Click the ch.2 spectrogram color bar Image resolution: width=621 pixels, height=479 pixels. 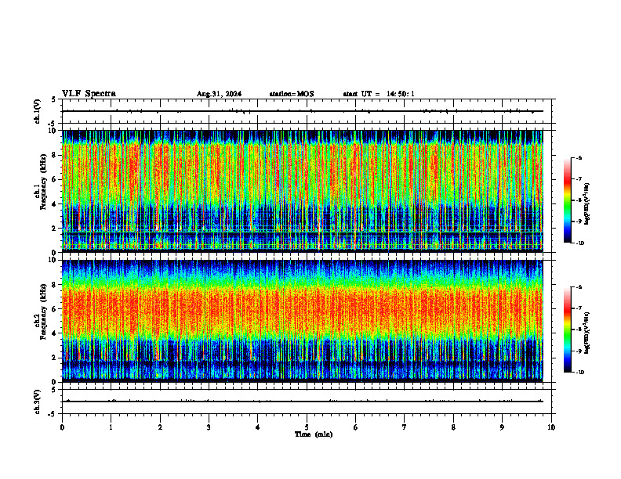pyautogui.click(x=567, y=330)
